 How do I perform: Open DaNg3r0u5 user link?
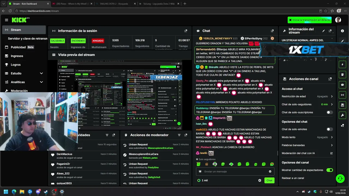pyautogui.click(x=154, y=177)
